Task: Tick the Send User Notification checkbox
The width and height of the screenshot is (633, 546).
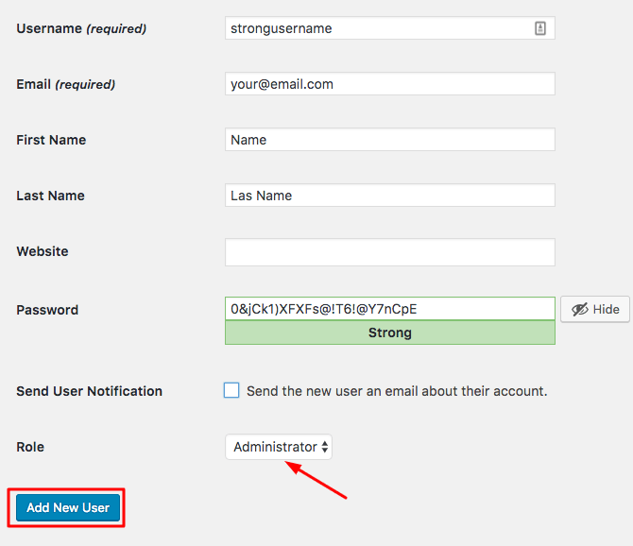Action: [231, 390]
